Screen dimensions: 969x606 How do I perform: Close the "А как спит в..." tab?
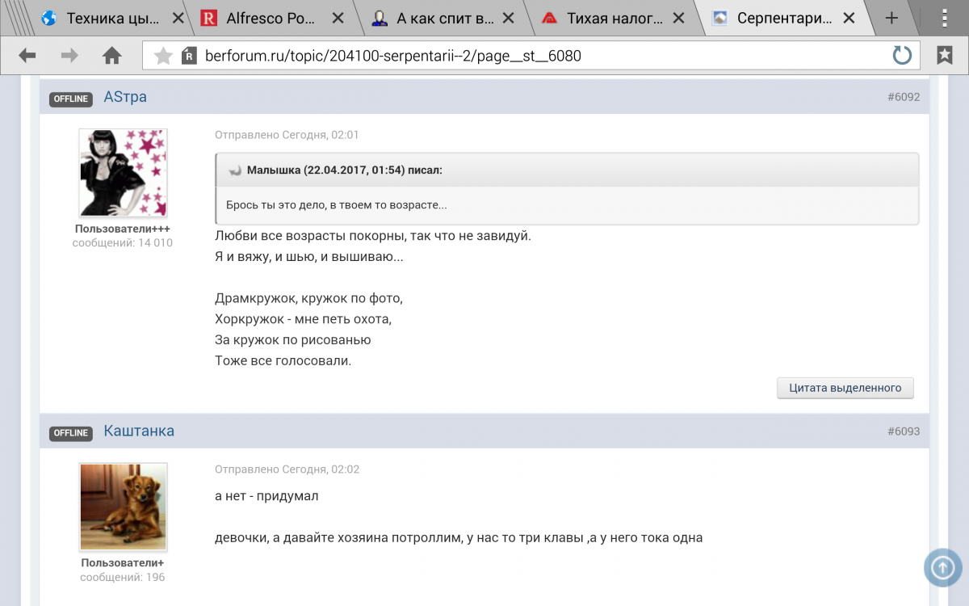pos(509,18)
